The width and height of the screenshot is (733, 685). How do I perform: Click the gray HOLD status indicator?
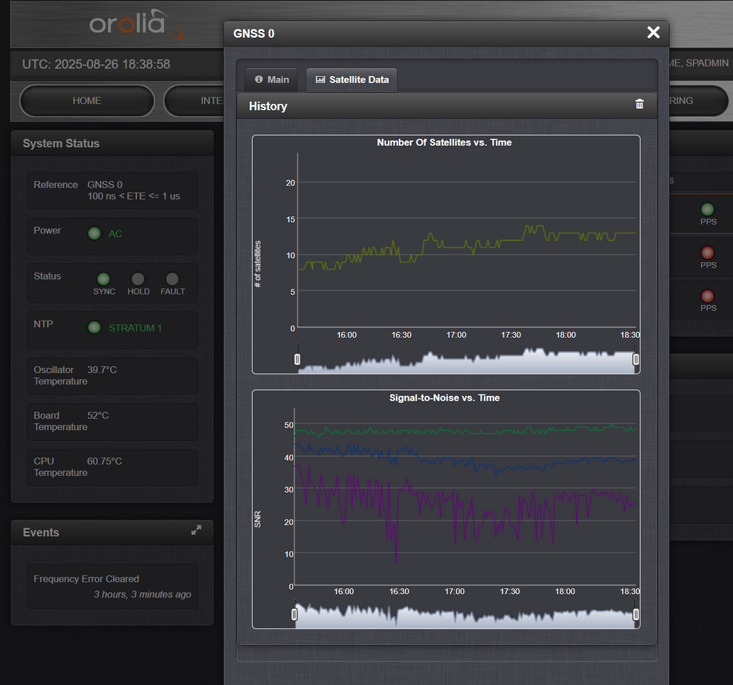[138, 279]
